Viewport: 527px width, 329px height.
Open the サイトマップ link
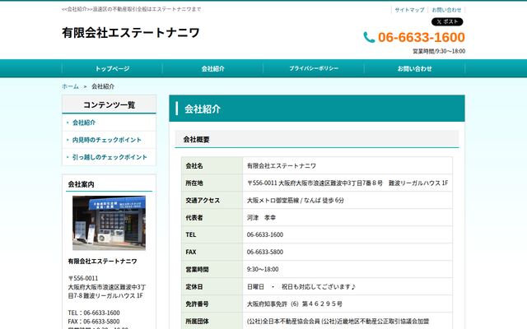click(409, 10)
